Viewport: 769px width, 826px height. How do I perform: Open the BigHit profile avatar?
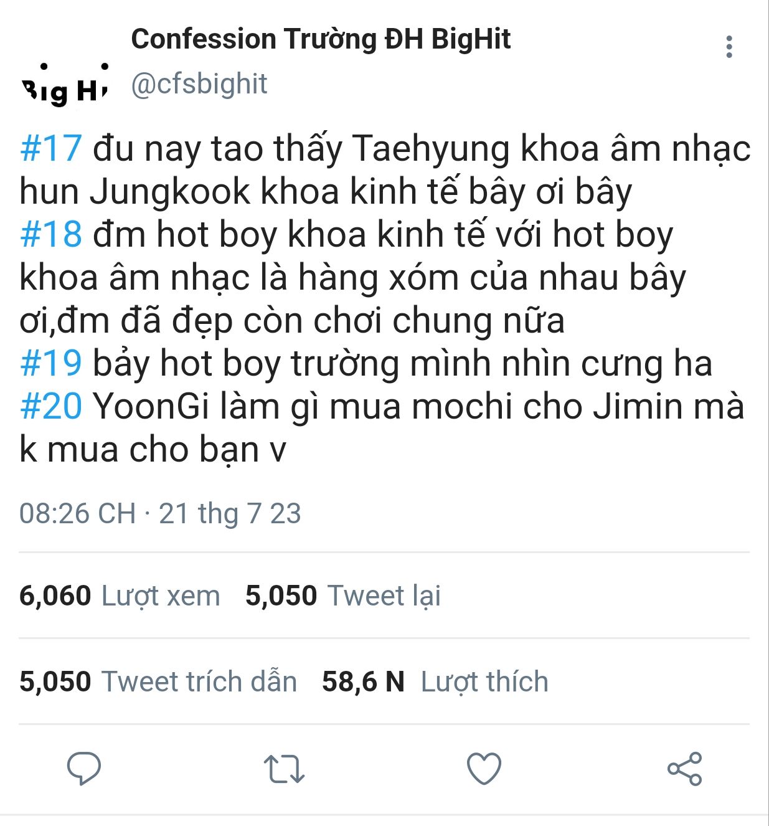(x=65, y=83)
